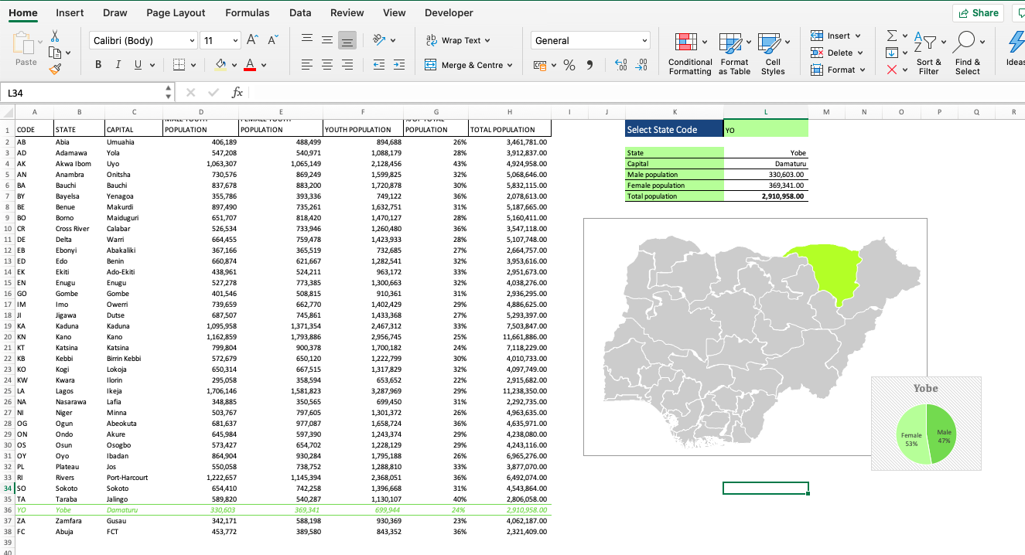
Task: Toggle Bold formatting
Action: 98,65
